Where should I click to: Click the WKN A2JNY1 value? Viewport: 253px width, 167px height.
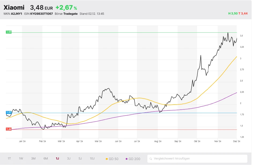tap(17, 14)
